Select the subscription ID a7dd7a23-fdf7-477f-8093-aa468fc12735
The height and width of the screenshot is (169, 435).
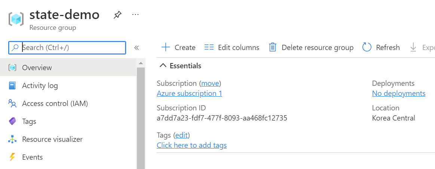[x=222, y=118]
